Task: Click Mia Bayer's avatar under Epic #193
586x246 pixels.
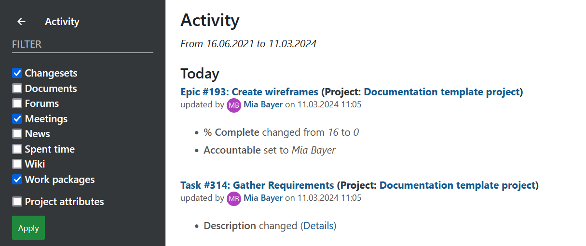Action: click(x=234, y=105)
